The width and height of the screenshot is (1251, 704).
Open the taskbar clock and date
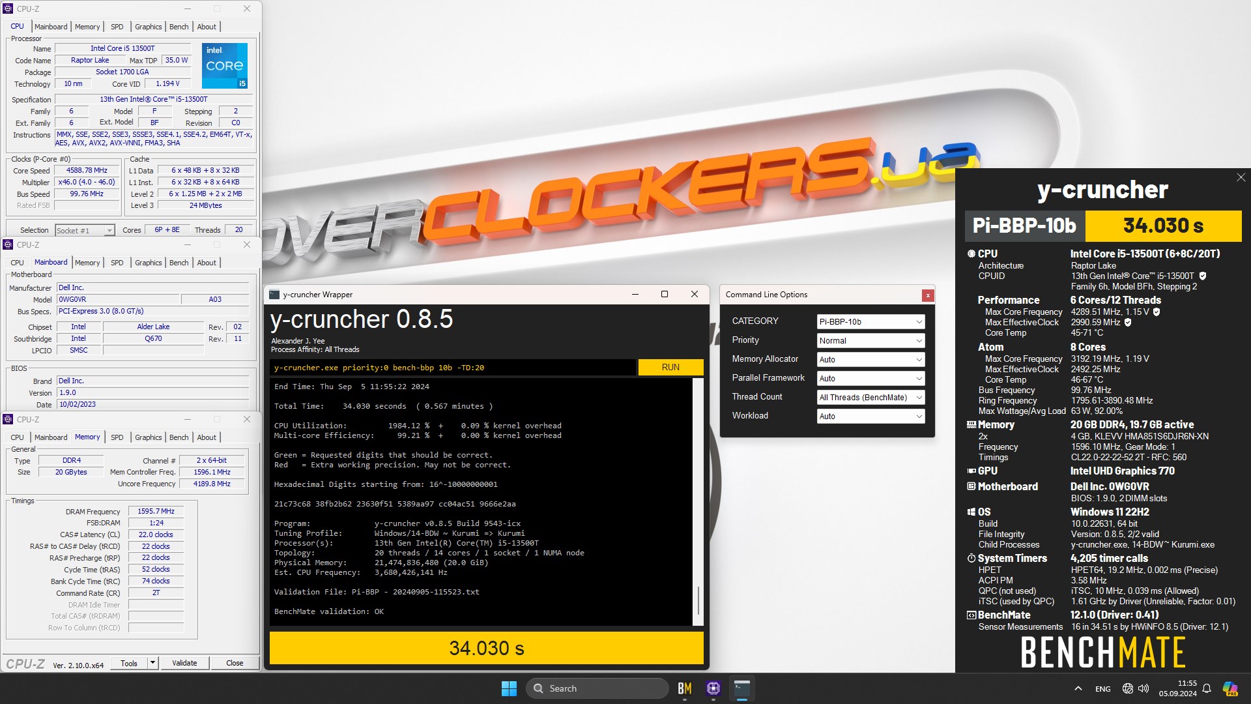tap(1177, 688)
